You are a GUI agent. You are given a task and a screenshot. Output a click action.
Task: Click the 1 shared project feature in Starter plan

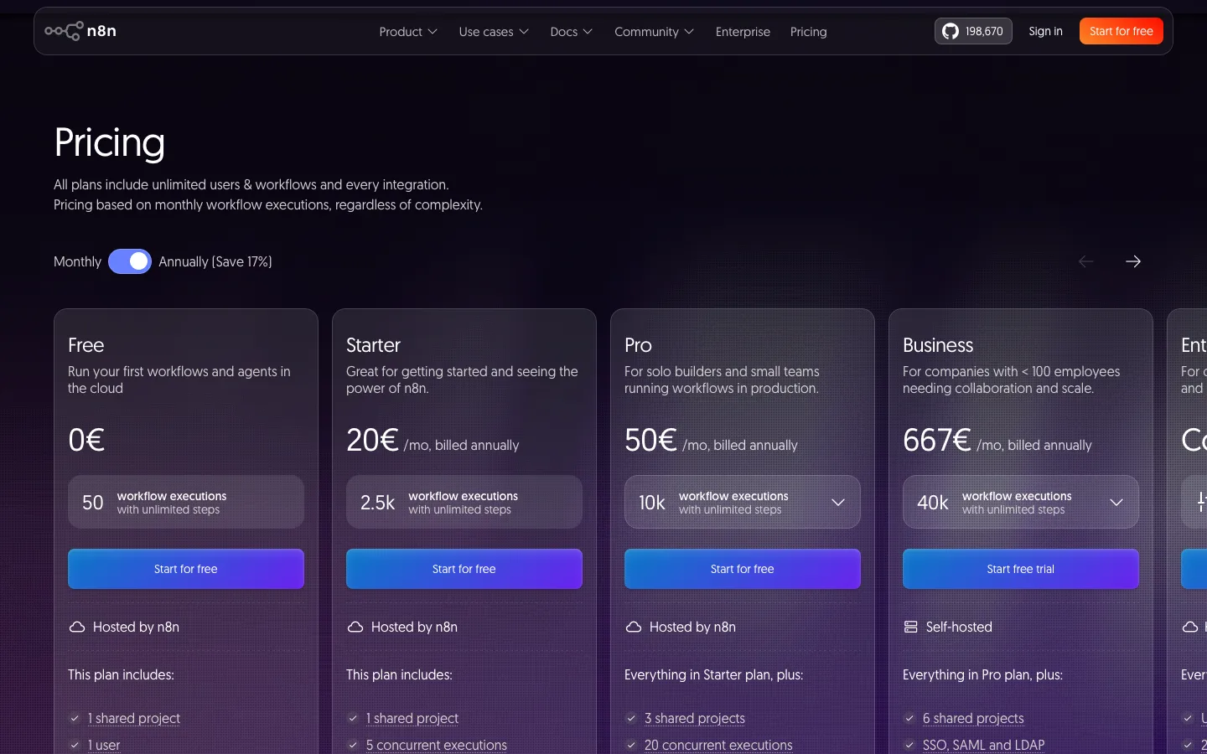412,718
